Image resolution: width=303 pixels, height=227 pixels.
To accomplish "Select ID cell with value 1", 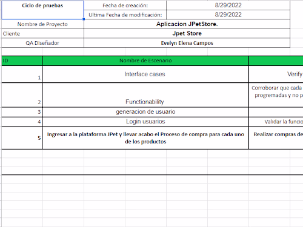I will point(22,74).
